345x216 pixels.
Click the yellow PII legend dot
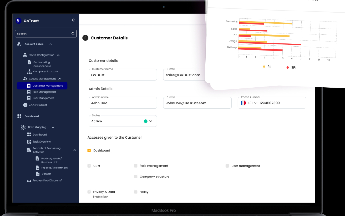click(x=264, y=67)
